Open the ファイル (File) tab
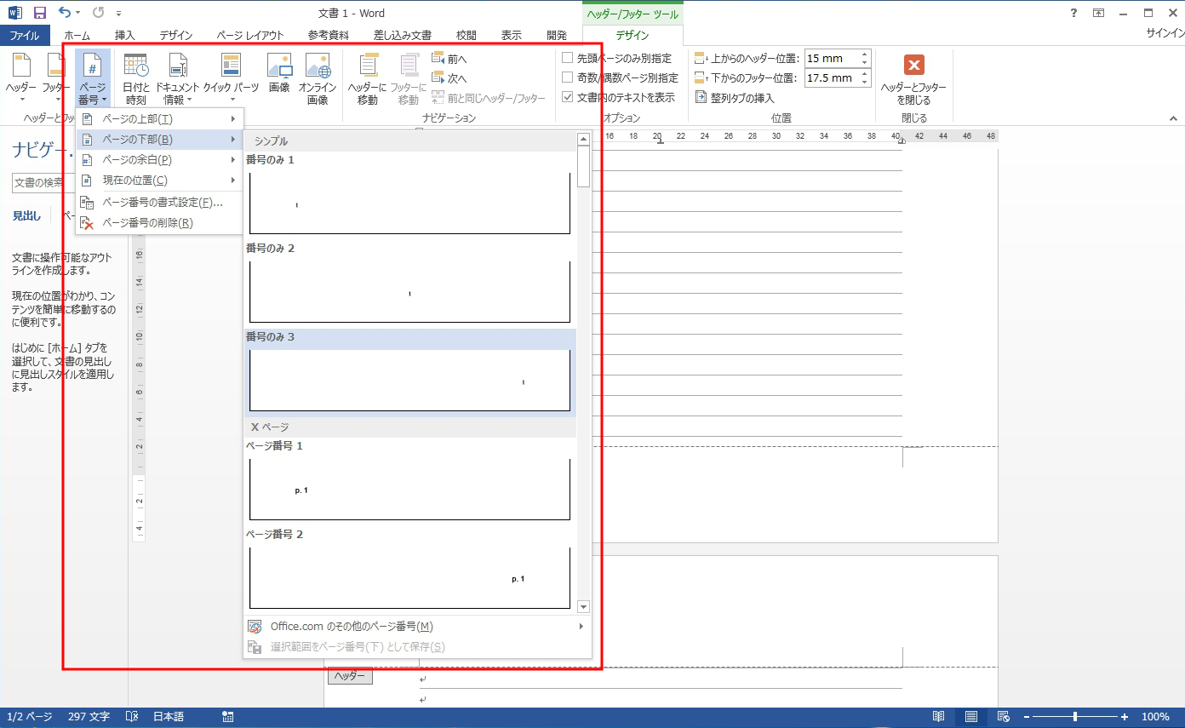This screenshot has height=728, width=1185. pyautogui.click(x=25, y=36)
